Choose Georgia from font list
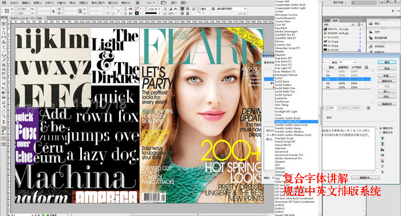 pyautogui.click(x=280, y=171)
